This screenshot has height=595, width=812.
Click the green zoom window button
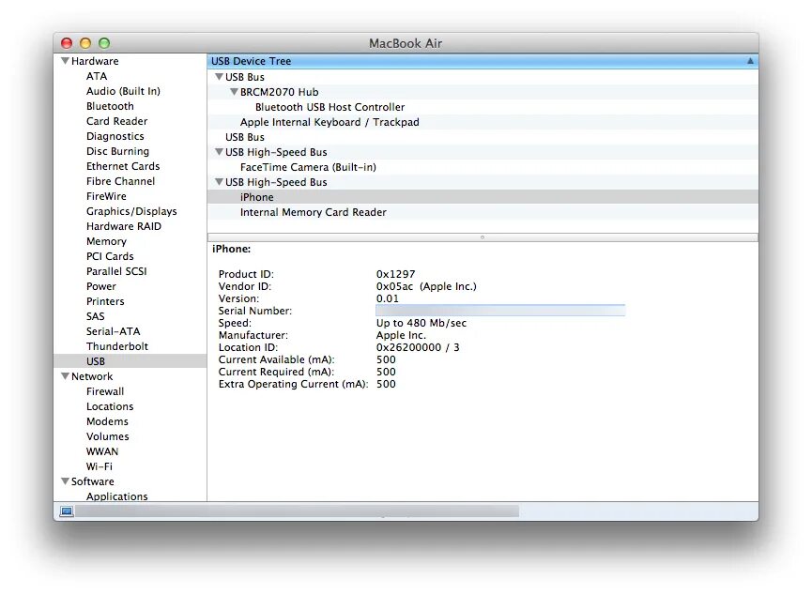tap(104, 43)
